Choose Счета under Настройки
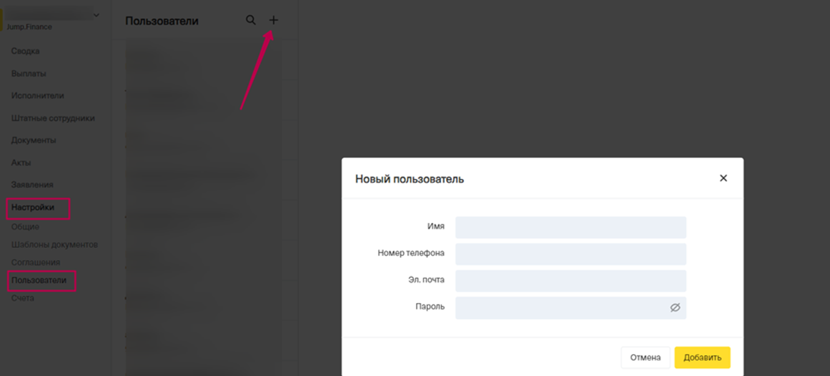 click(x=23, y=298)
